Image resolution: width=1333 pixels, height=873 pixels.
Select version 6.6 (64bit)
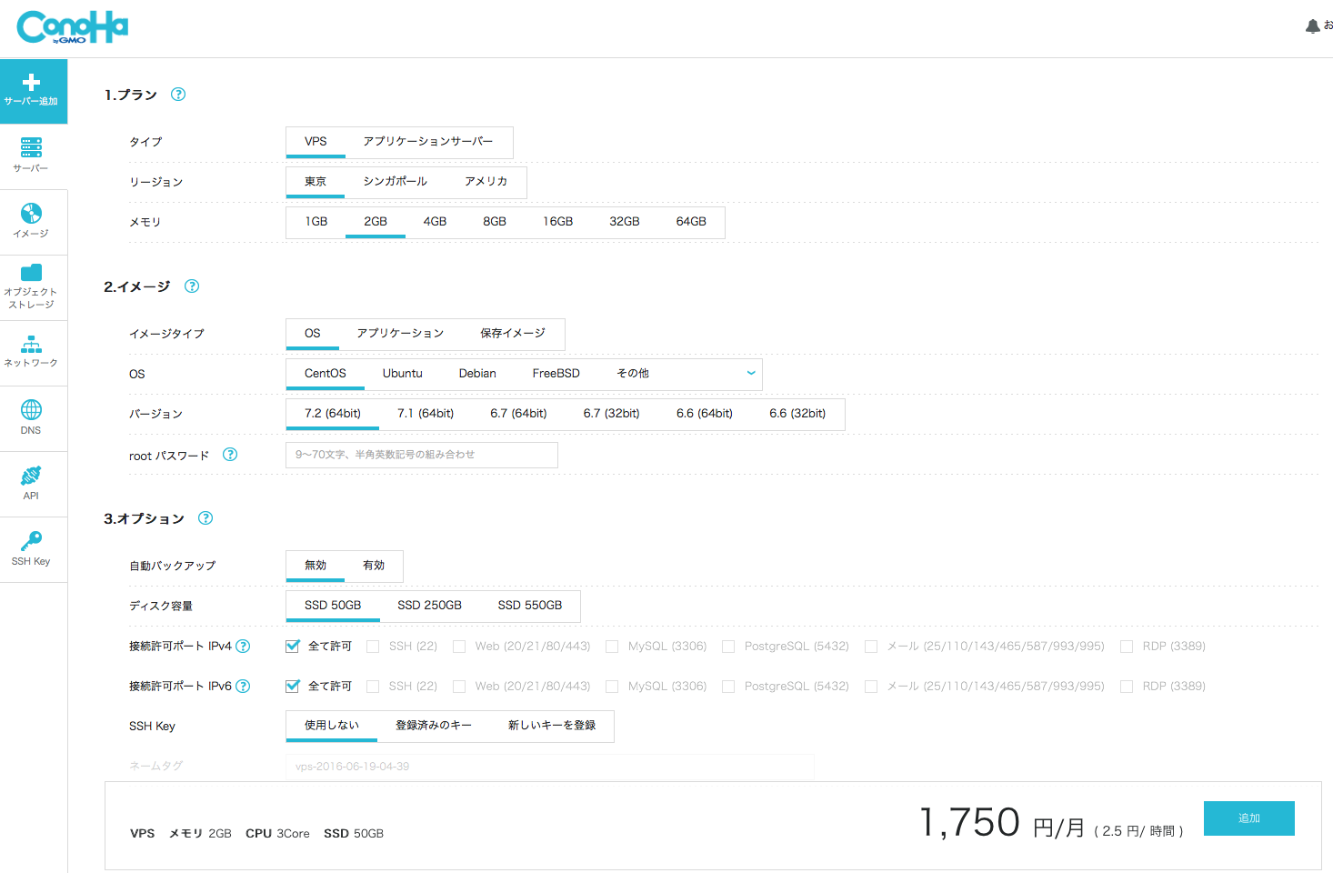(705, 414)
